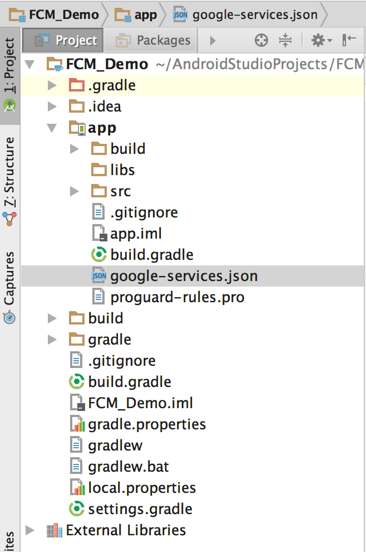Viewport: 366px width, 552px height.
Task: Click the FCM_Demo breadcrumb
Action: [54, 15]
